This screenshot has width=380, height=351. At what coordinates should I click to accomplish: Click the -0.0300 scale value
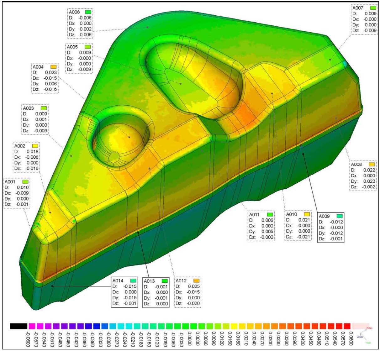tap(109, 339)
